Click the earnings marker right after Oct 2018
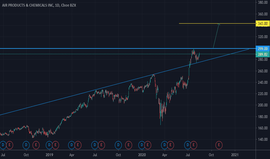This screenshot has width=270, height=159. click(36, 145)
